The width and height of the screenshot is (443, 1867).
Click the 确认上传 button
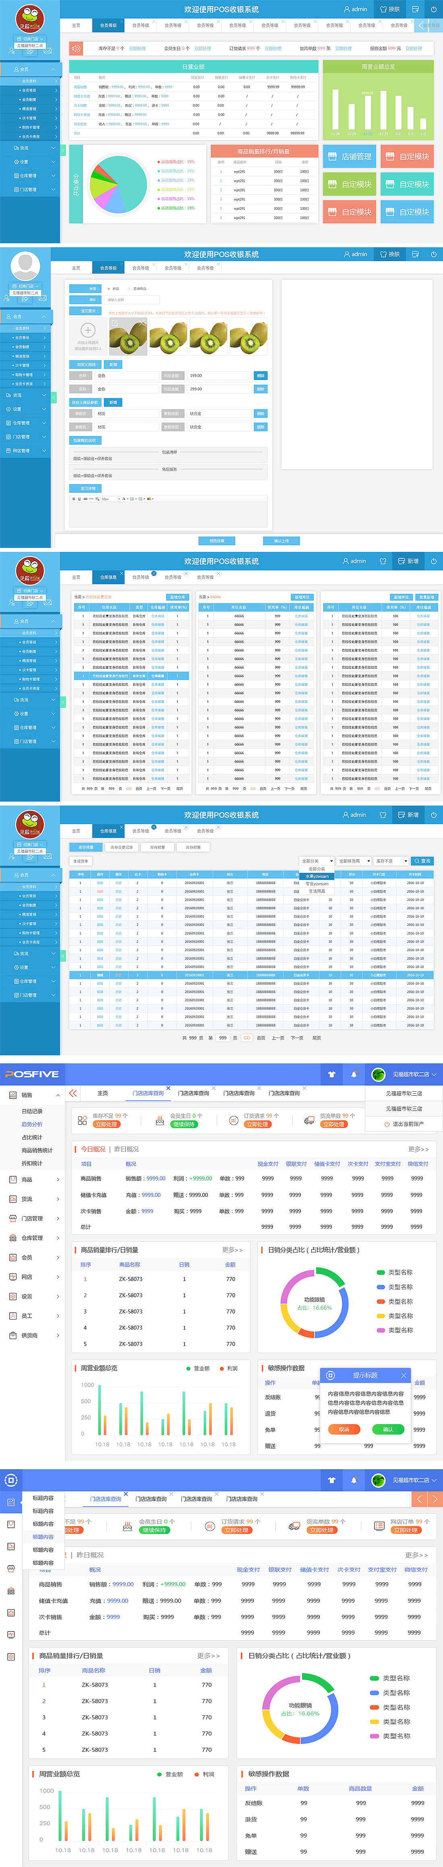282,541
